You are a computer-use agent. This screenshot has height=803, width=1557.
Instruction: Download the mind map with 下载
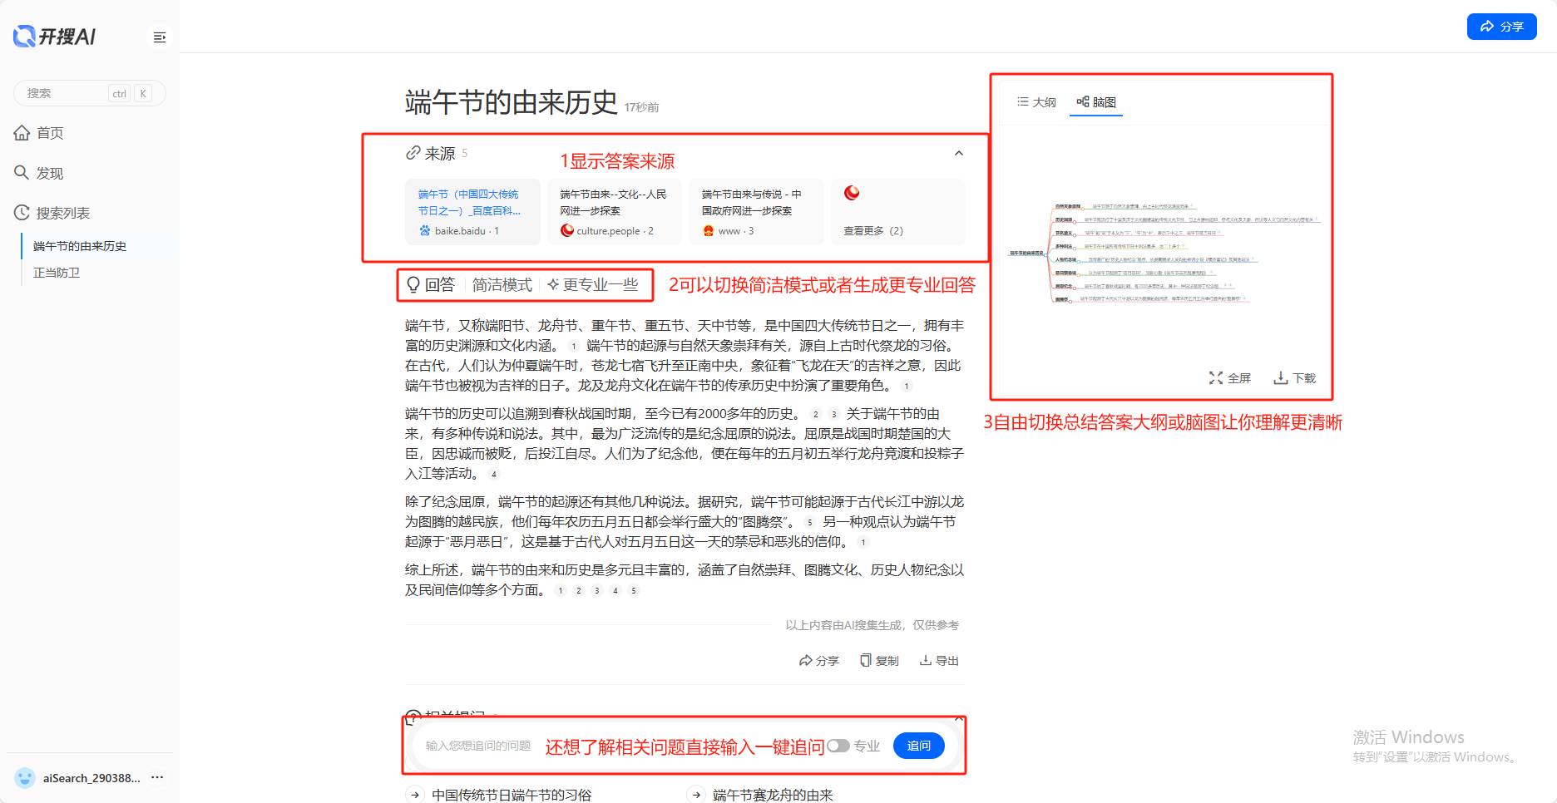click(x=1294, y=378)
